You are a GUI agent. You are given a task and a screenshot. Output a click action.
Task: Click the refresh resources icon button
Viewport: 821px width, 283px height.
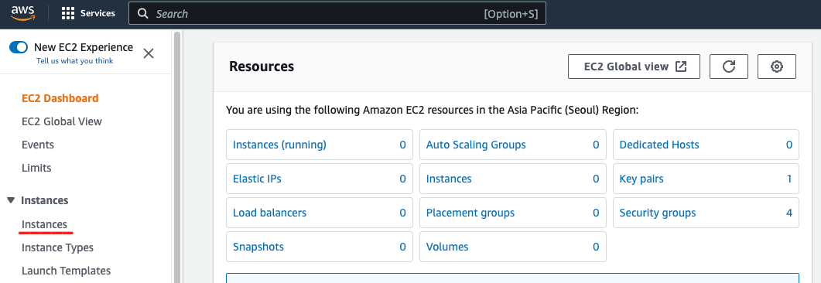(x=729, y=66)
